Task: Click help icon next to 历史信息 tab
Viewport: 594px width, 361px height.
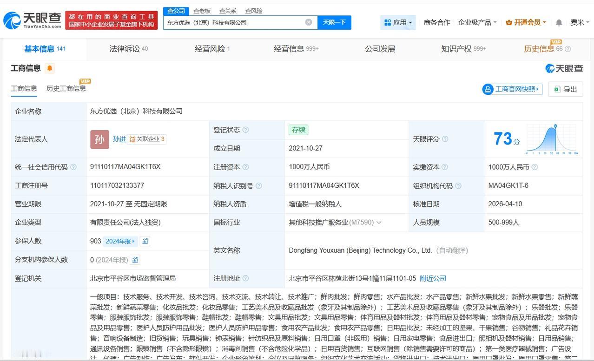Action: [568, 49]
